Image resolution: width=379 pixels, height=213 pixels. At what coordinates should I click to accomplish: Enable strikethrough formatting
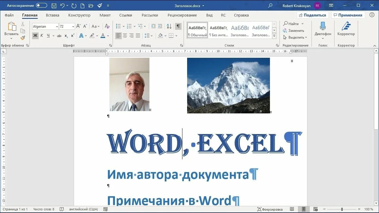[59, 35]
